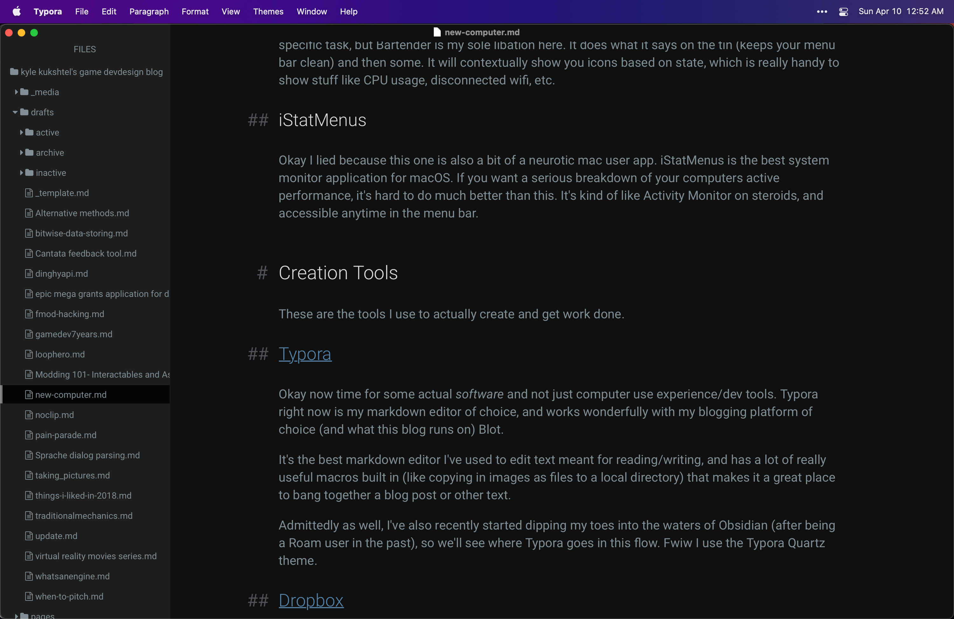This screenshot has height=619, width=954.
Task: Click the # marker beside Creation Tools
Action: coord(262,273)
